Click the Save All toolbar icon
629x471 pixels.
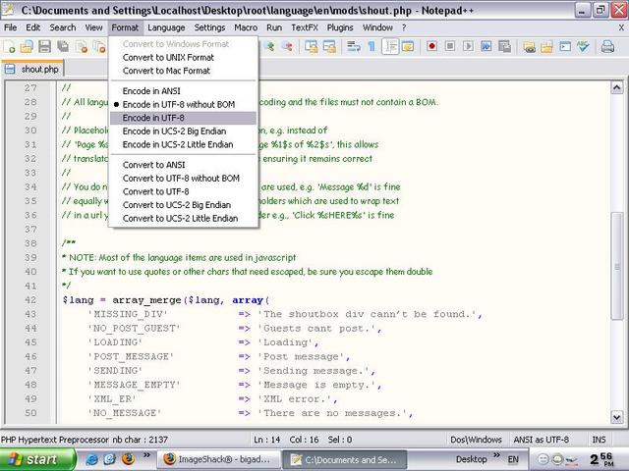point(63,47)
